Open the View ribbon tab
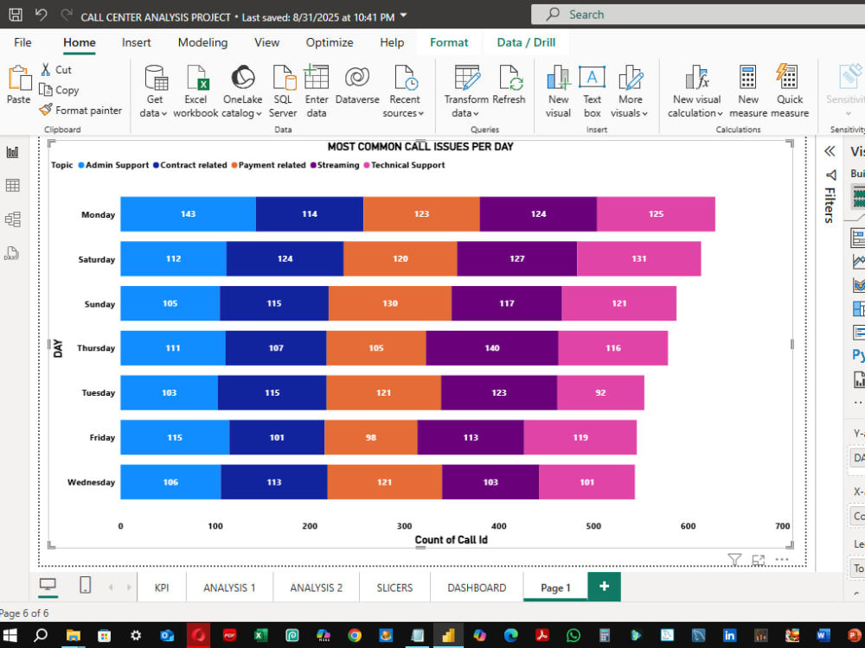865x648 pixels. (x=267, y=42)
